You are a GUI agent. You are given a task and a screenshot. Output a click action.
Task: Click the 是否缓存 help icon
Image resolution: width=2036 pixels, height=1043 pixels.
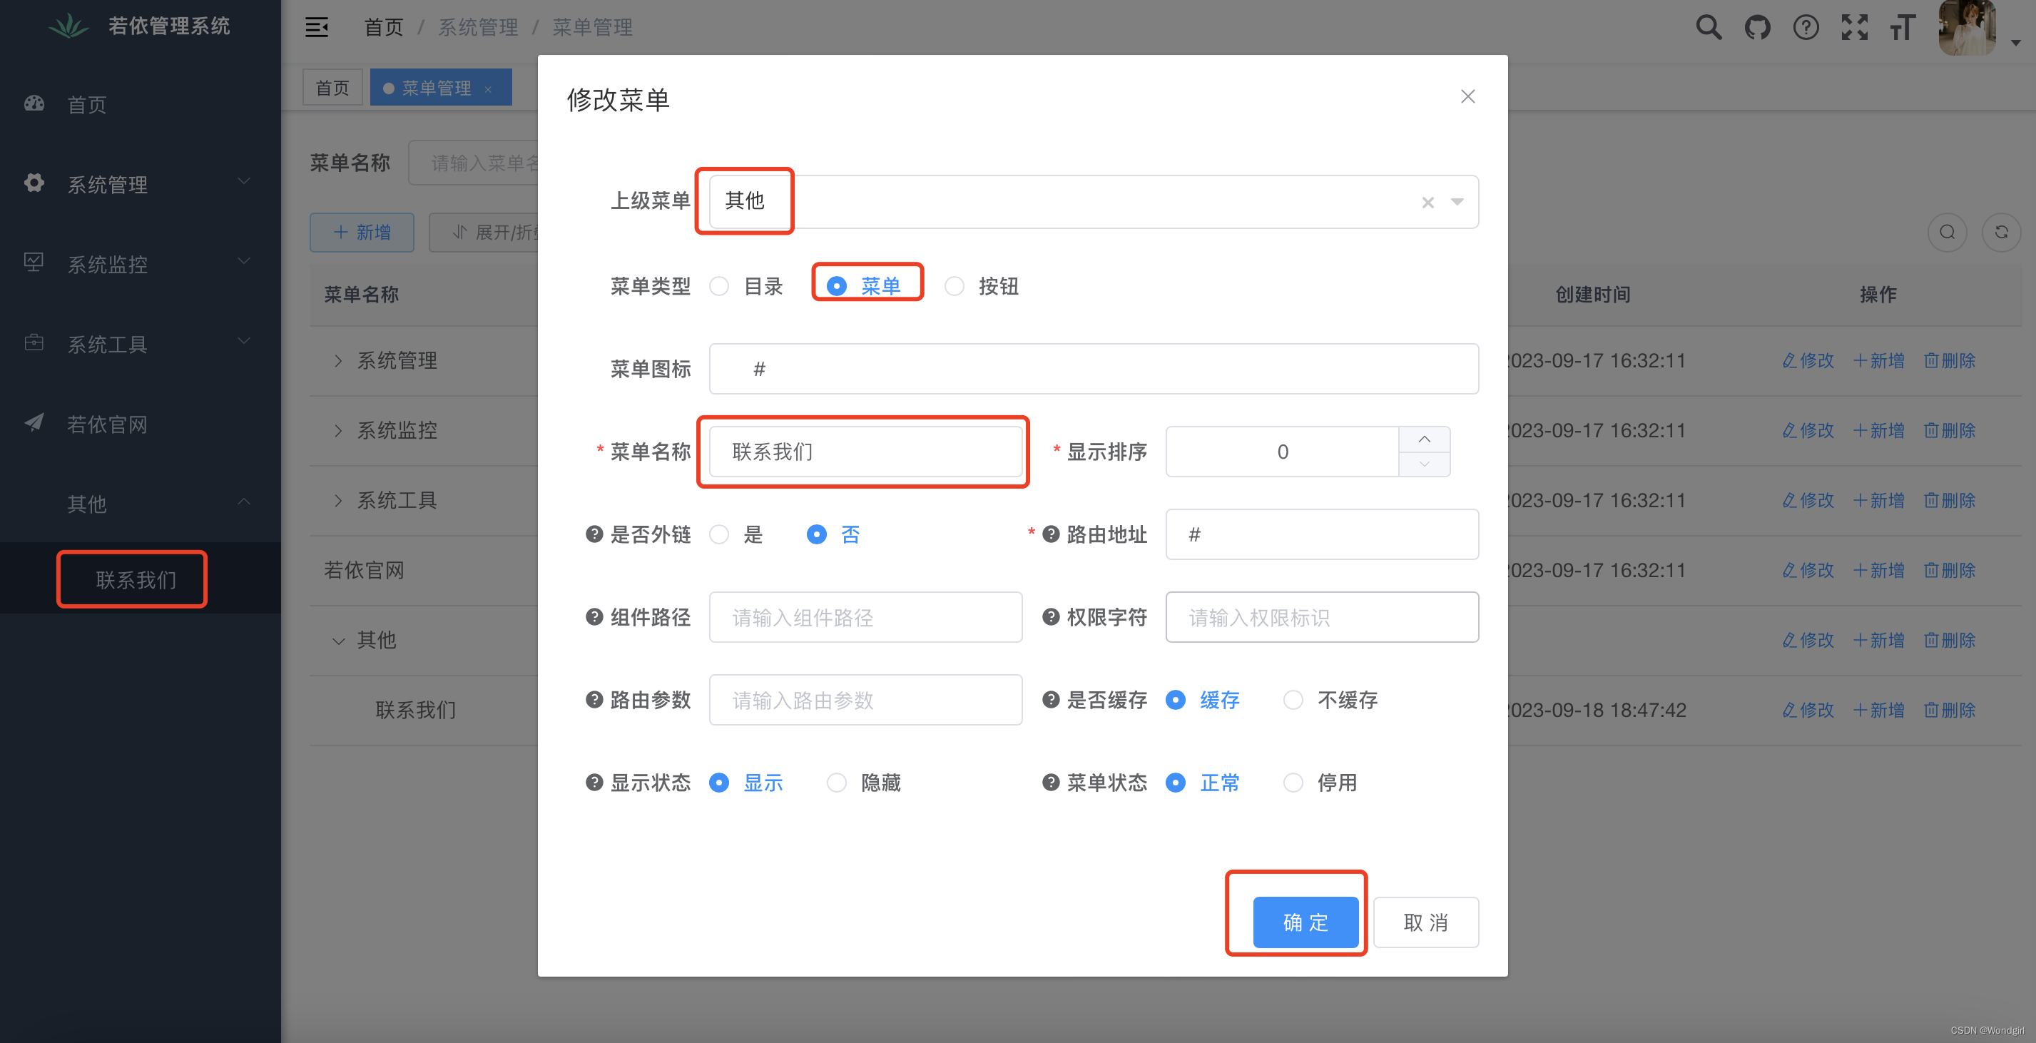1052,700
